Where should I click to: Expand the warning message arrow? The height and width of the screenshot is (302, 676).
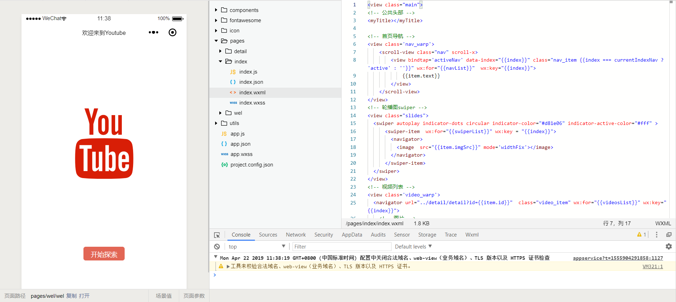[x=228, y=266]
